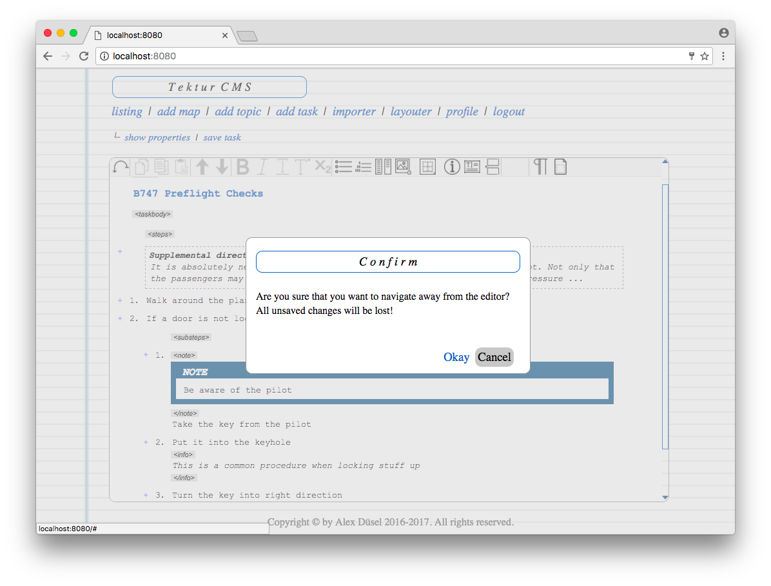Viewport: 771px width, 586px height.
Task: Click editor scrollbar down arrow
Action: pyautogui.click(x=665, y=498)
